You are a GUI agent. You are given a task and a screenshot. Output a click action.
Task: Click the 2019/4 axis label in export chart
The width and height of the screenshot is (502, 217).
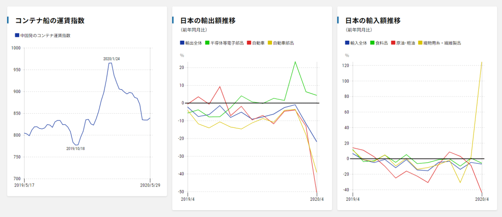click(x=188, y=200)
